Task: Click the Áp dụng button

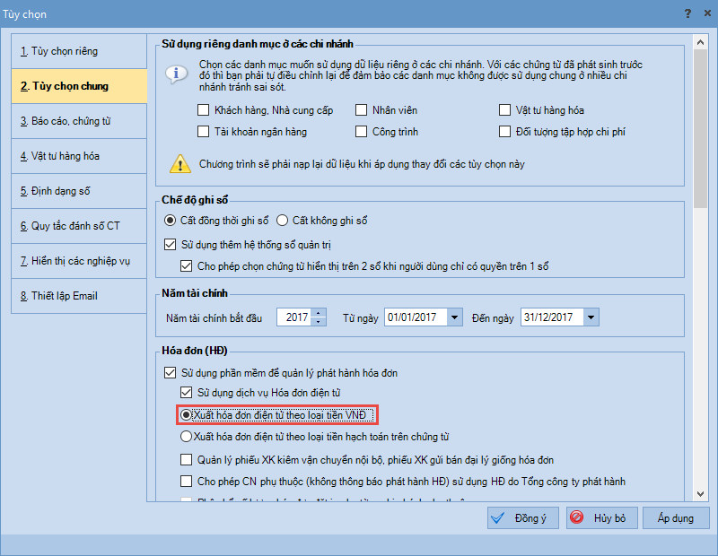Action: click(676, 518)
